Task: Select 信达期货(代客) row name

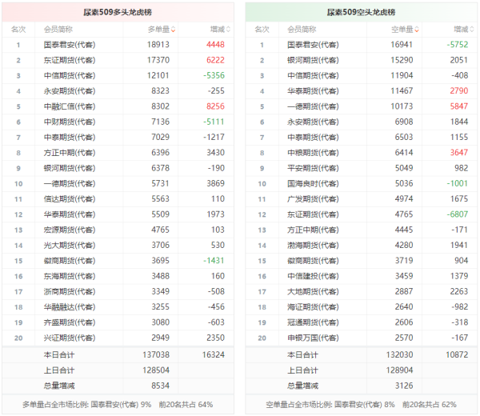Action: (x=70, y=199)
